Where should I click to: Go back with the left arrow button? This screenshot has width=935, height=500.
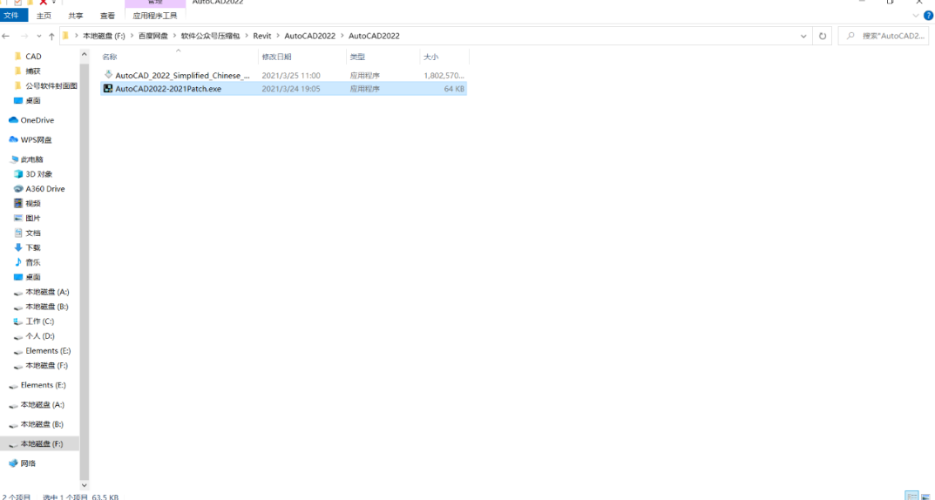pyautogui.click(x=6, y=37)
